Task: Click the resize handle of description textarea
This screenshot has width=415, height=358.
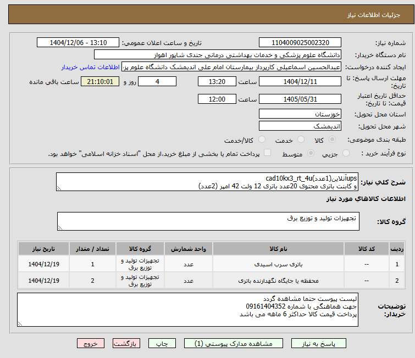Action: [59, 188]
